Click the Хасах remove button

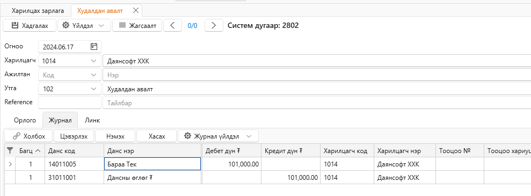(157, 136)
